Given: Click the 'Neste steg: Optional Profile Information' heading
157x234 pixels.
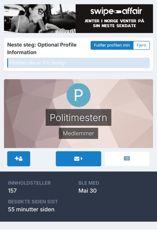Looking at the screenshot, I should pyautogui.click(x=42, y=48).
